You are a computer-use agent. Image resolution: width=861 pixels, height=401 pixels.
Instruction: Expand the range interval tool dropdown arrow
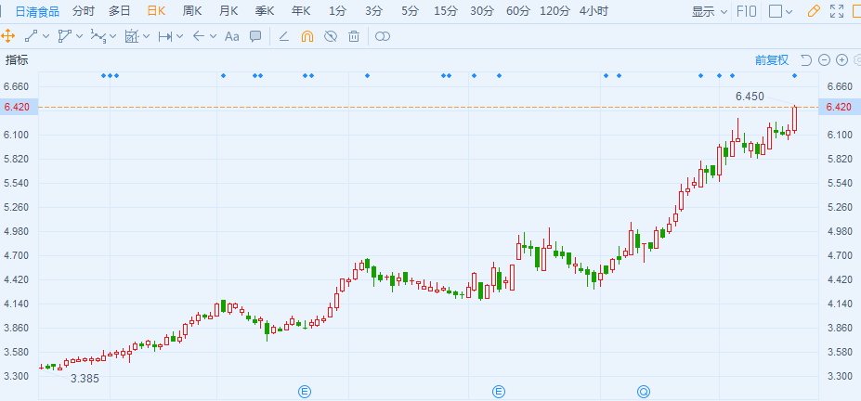point(180,37)
